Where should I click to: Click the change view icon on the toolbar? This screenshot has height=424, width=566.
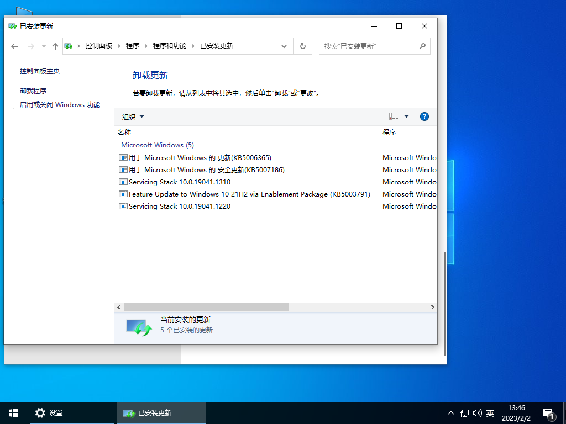click(x=393, y=116)
